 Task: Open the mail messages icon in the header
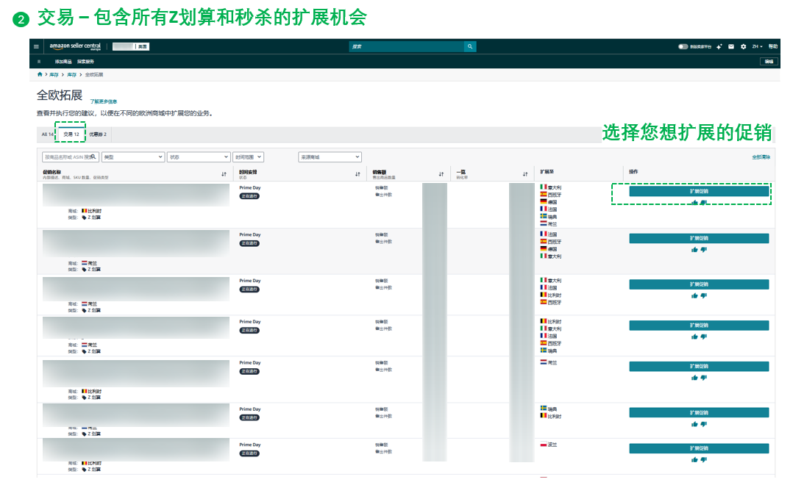coord(730,46)
